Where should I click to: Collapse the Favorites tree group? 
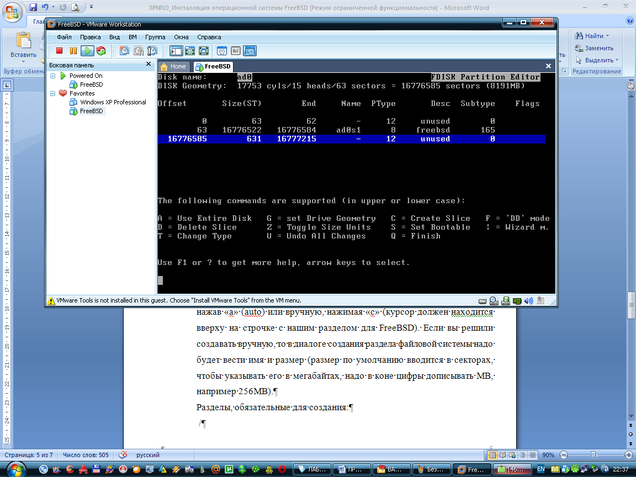click(x=53, y=94)
